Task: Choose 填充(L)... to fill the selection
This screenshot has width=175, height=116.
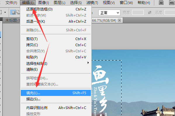Action: pyautogui.click(x=56, y=93)
